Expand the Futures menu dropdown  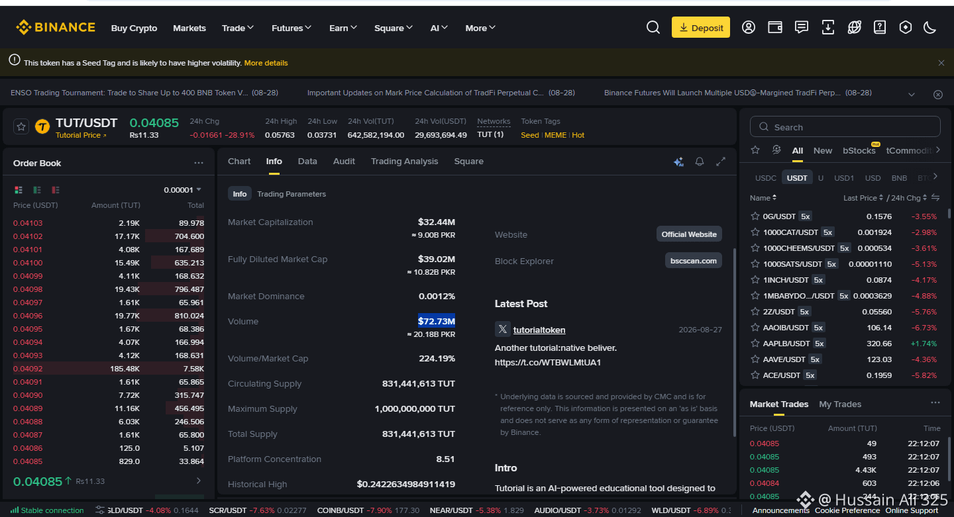291,28
